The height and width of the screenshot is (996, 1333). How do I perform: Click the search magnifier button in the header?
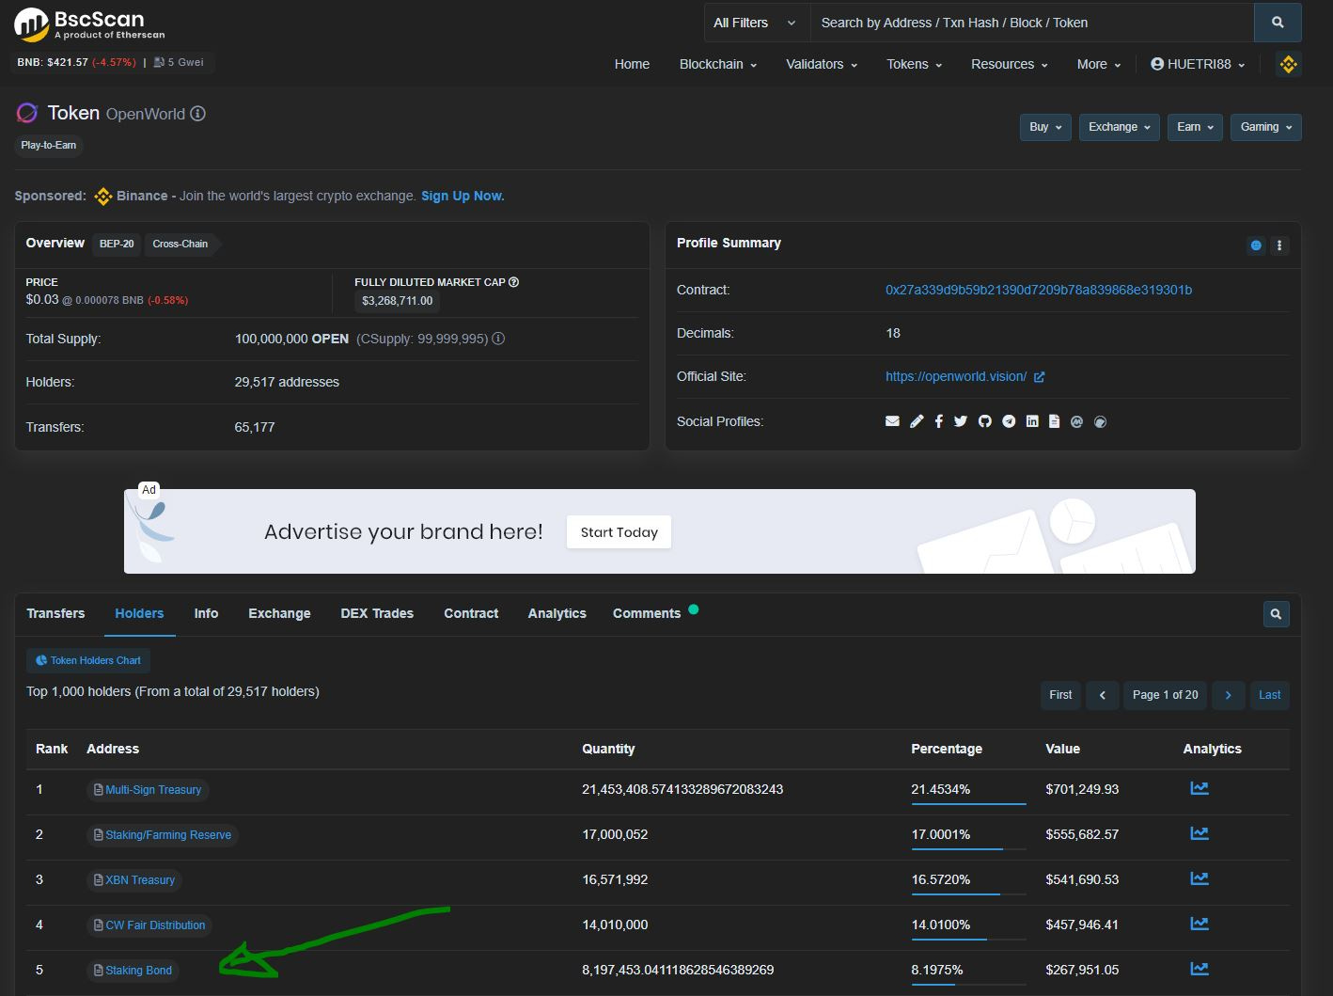1278,23
